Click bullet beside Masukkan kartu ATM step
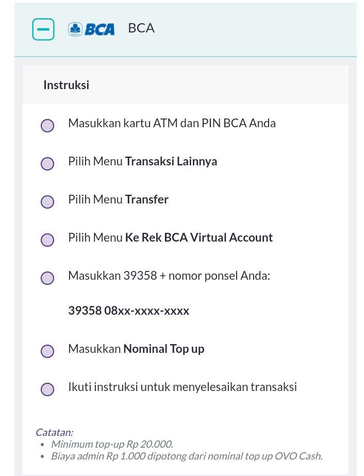Viewport: 364px width, 476px height. (47, 125)
